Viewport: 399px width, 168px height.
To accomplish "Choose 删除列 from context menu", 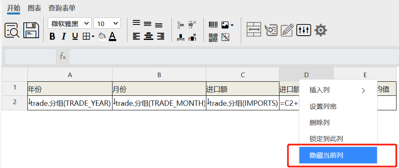I will point(338,122).
